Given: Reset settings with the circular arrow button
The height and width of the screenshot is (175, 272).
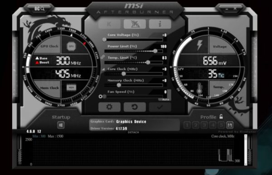Looking at the screenshot, I should 135,107.
